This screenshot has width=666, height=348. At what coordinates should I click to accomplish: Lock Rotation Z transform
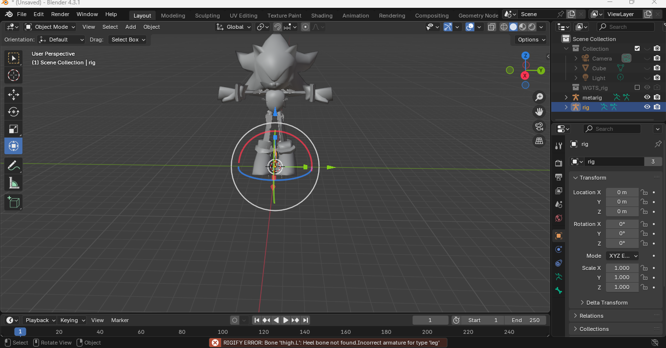(x=644, y=243)
